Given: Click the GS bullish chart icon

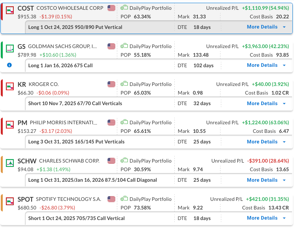Looking at the screenshot, I should [x=10, y=48].
